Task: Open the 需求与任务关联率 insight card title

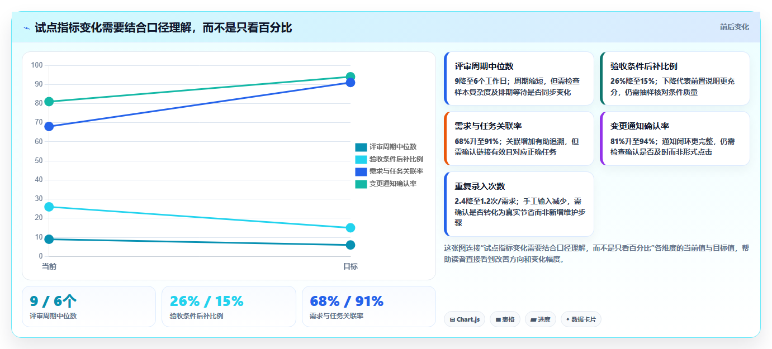Action: tap(488, 126)
